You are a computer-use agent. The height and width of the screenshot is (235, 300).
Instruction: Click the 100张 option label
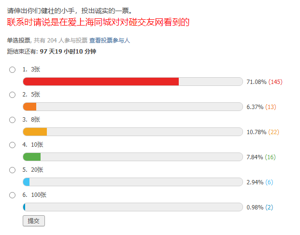tap(39, 195)
